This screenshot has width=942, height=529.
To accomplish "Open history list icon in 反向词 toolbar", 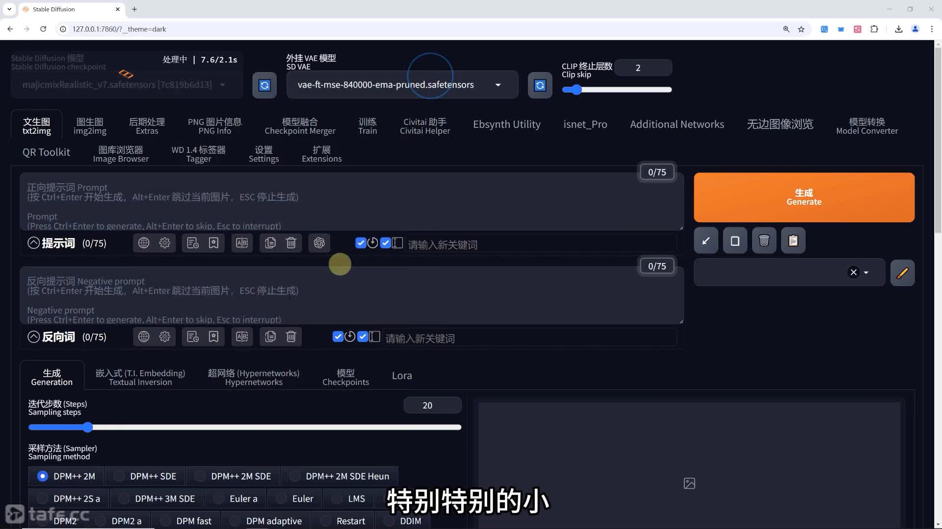I will point(193,337).
